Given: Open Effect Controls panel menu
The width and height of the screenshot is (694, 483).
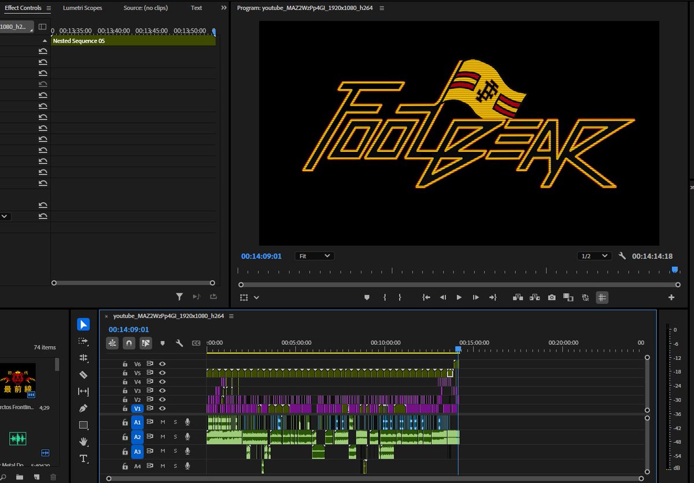Looking at the screenshot, I should click(49, 8).
